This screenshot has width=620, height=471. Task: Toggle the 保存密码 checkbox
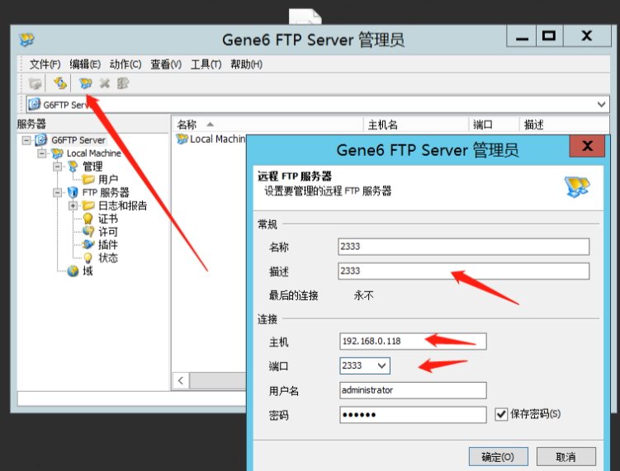[x=501, y=414]
